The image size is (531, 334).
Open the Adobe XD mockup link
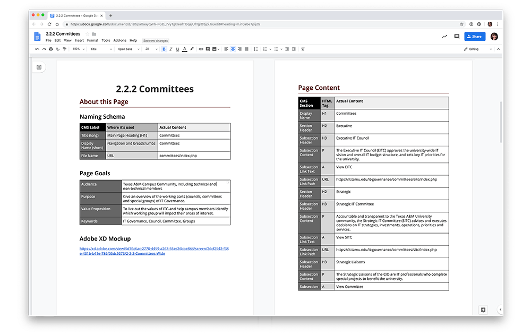pyautogui.click(x=154, y=251)
